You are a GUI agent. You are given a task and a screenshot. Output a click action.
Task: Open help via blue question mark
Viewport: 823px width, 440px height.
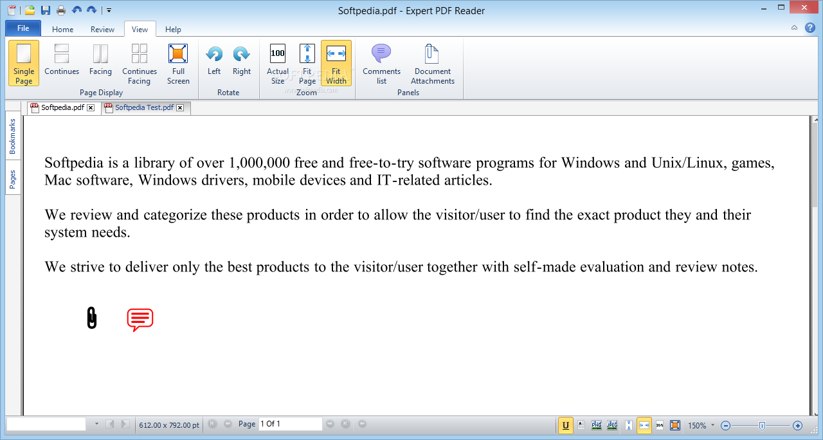(x=809, y=28)
